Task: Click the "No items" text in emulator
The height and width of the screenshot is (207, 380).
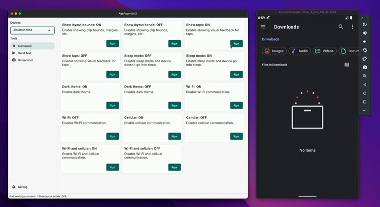Action: click(307, 150)
